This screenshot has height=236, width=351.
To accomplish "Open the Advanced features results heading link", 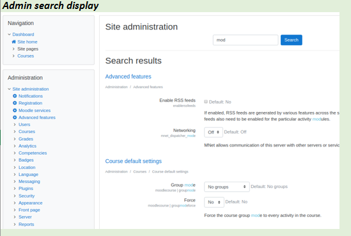I will [x=128, y=77].
